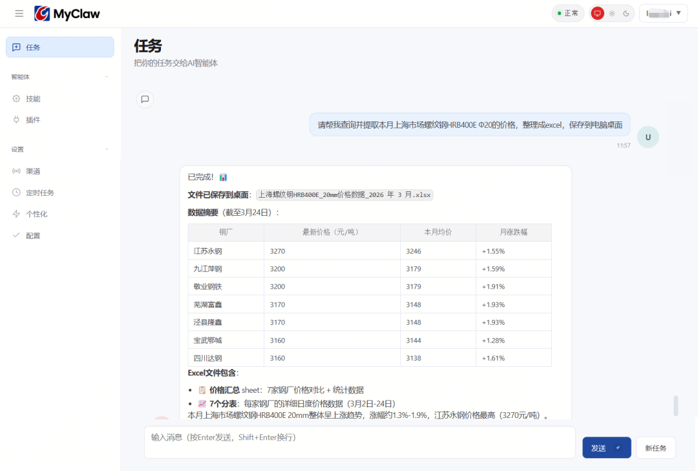Click the 个性化 lightning icon
This screenshot has height=471, width=698.
16,214
